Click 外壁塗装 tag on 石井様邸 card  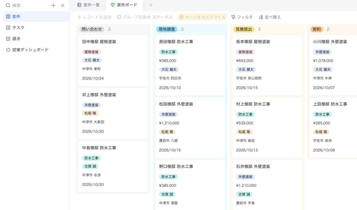point(245,177)
